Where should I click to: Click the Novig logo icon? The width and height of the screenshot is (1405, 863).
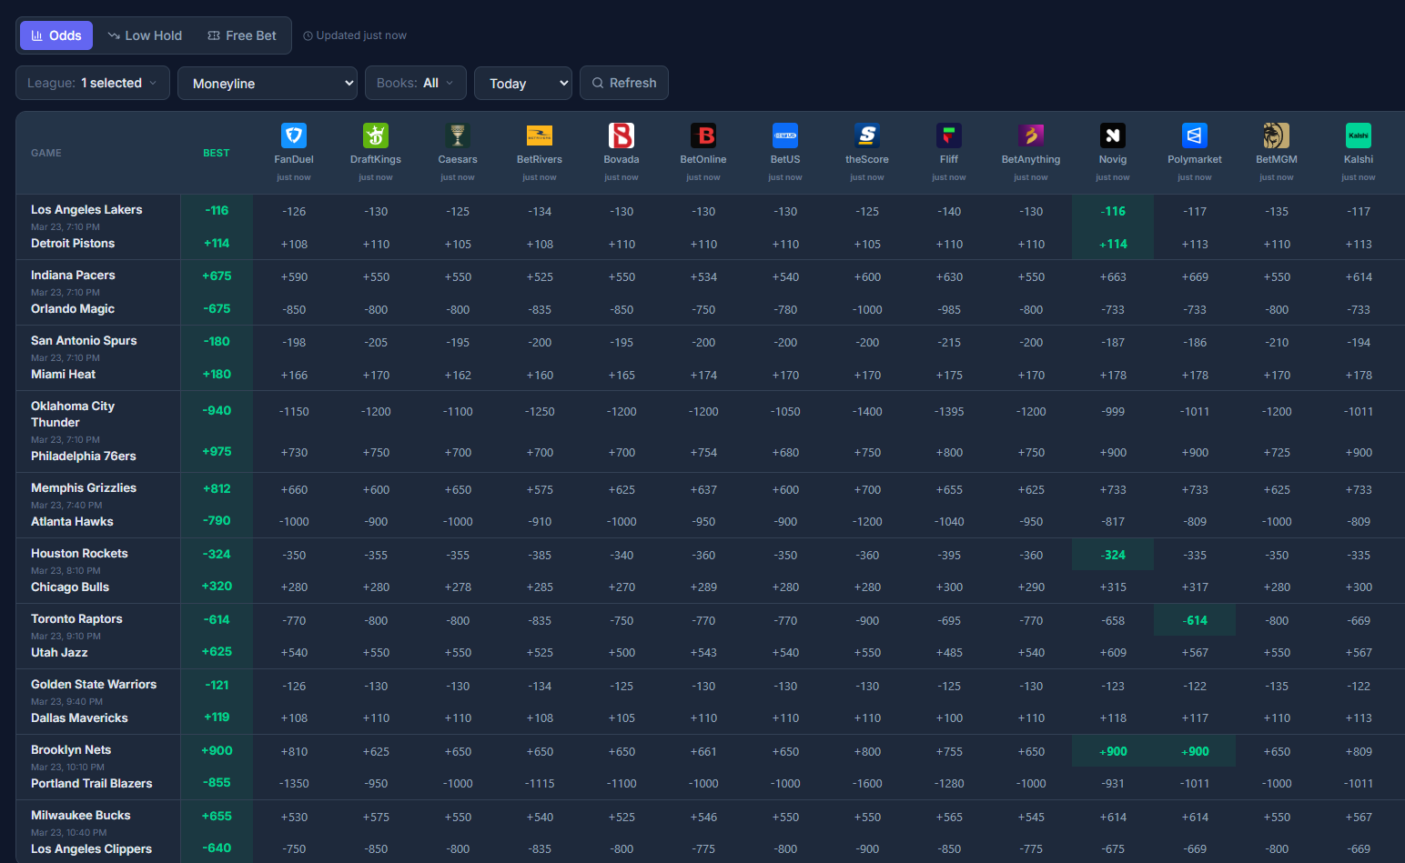1113,135
